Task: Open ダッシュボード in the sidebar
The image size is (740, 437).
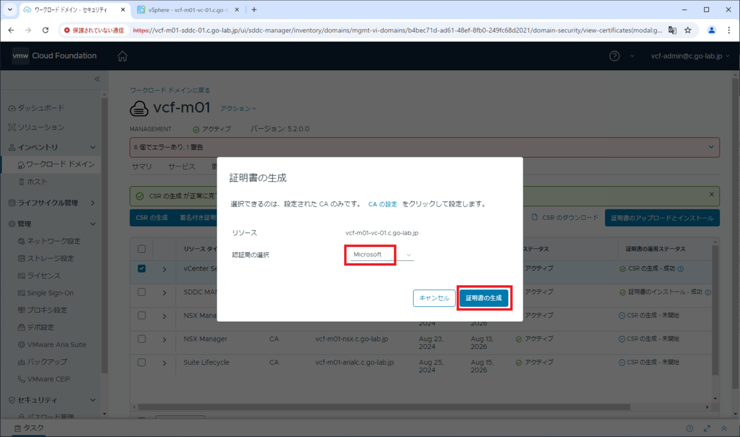Action: tap(41, 108)
